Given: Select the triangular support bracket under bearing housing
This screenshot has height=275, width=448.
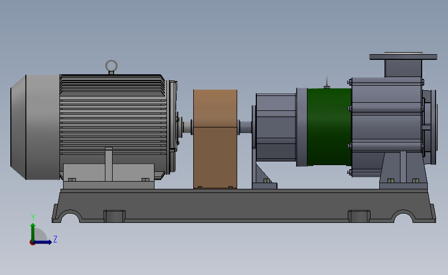Looking at the screenshot, I should tap(264, 176).
